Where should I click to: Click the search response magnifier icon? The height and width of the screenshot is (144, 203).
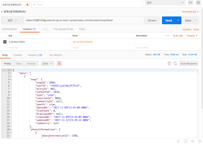175,63
